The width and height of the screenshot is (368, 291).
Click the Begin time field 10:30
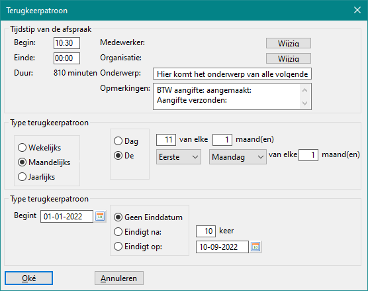[67, 43]
